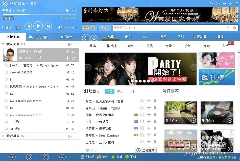Skip to the previous track
The height and width of the screenshot is (161, 240).
click(x=28, y=26)
